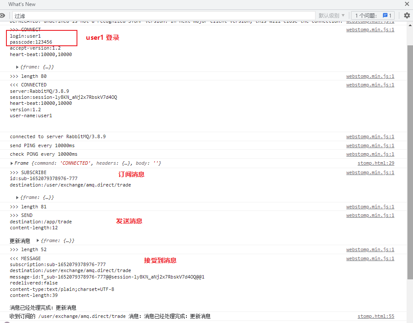Image resolution: width=413 pixels, height=323 pixels.
Task: Click the scrollbar up arrow
Action: (x=410, y=25)
